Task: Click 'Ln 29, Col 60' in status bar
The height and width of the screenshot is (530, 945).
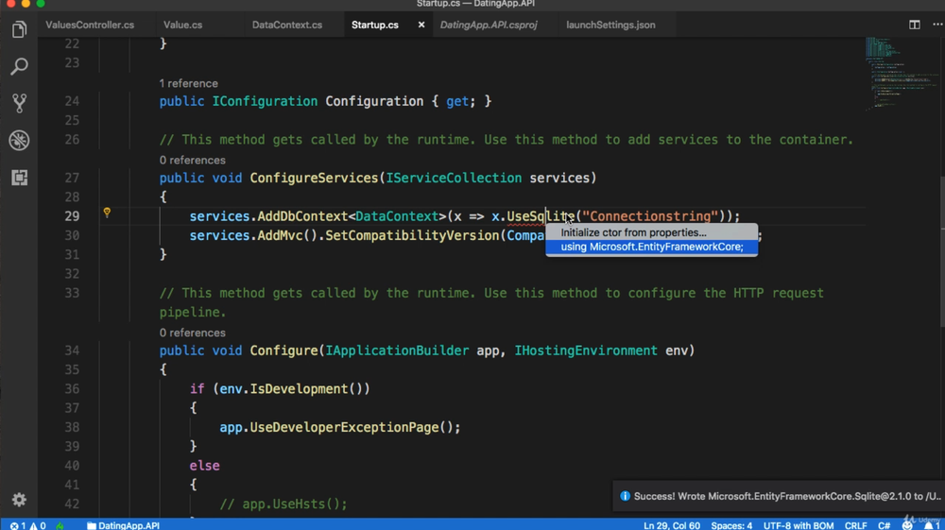Action: (x=671, y=525)
